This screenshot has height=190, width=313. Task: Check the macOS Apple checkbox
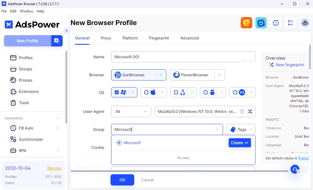(146, 92)
